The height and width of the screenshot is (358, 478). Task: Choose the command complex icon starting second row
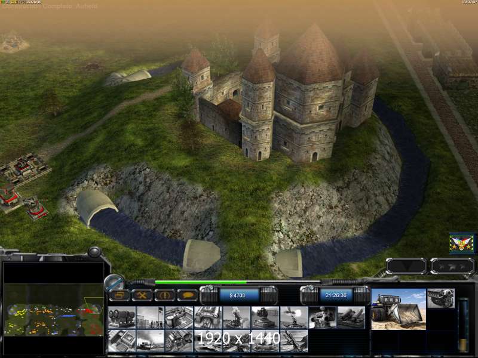pyautogui.click(x=122, y=341)
